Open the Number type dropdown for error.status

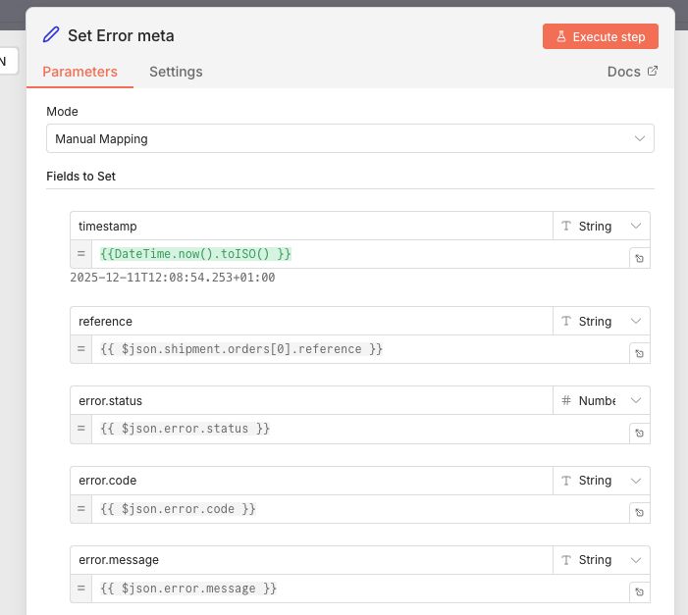click(601, 401)
